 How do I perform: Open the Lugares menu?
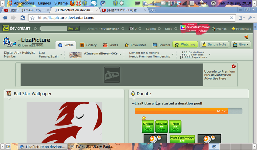click(x=45, y=3)
